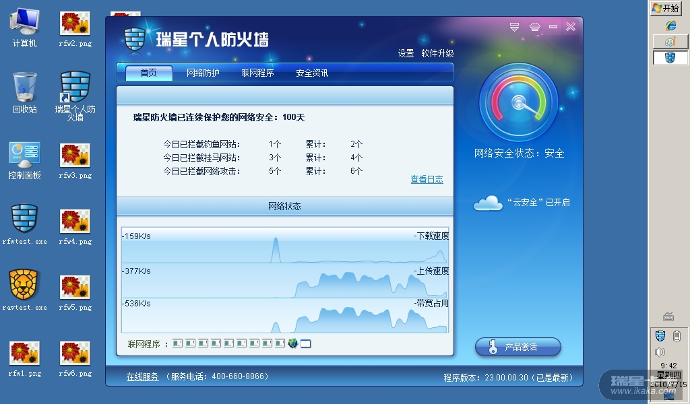Viewport: 690px width, 404px height.
Task: Launch Internet Explorer from quick launch
Action: (670, 26)
